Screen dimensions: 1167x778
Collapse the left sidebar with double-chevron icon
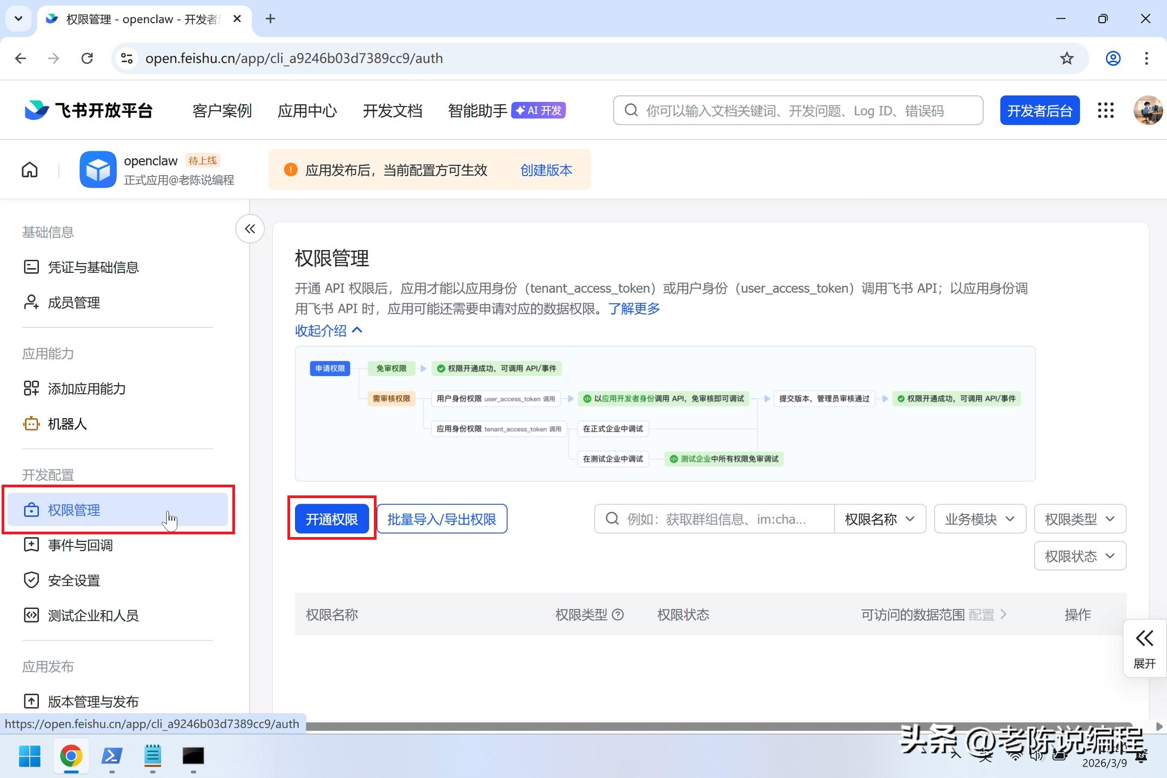pyautogui.click(x=250, y=229)
